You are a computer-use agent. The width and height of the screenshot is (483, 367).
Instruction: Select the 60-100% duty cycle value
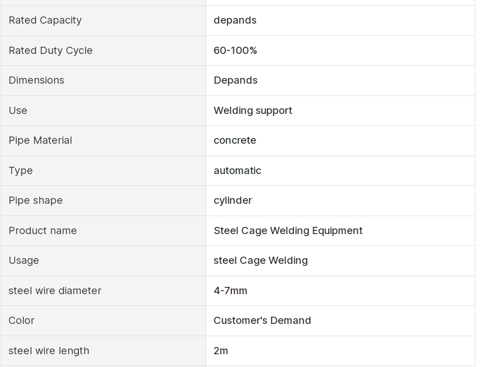pyautogui.click(x=235, y=50)
